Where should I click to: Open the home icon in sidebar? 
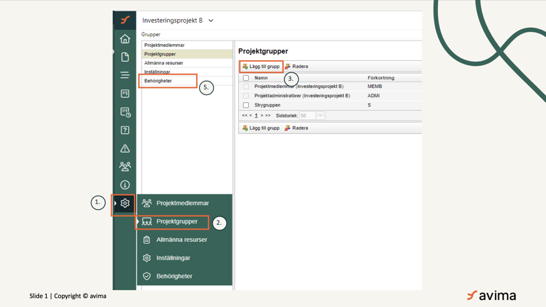pyautogui.click(x=125, y=39)
